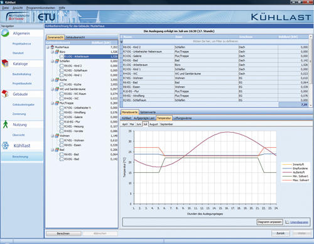Screen dimensions: 314x244
Task: Click the Diagramm anpassen button
Action: tap(269, 222)
